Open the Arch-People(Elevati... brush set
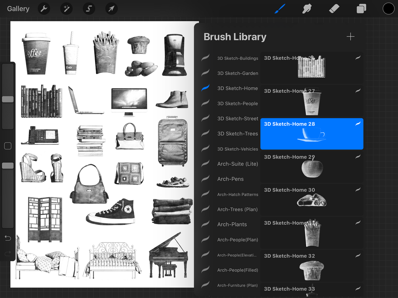This screenshot has height=298, width=398. tap(237, 255)
